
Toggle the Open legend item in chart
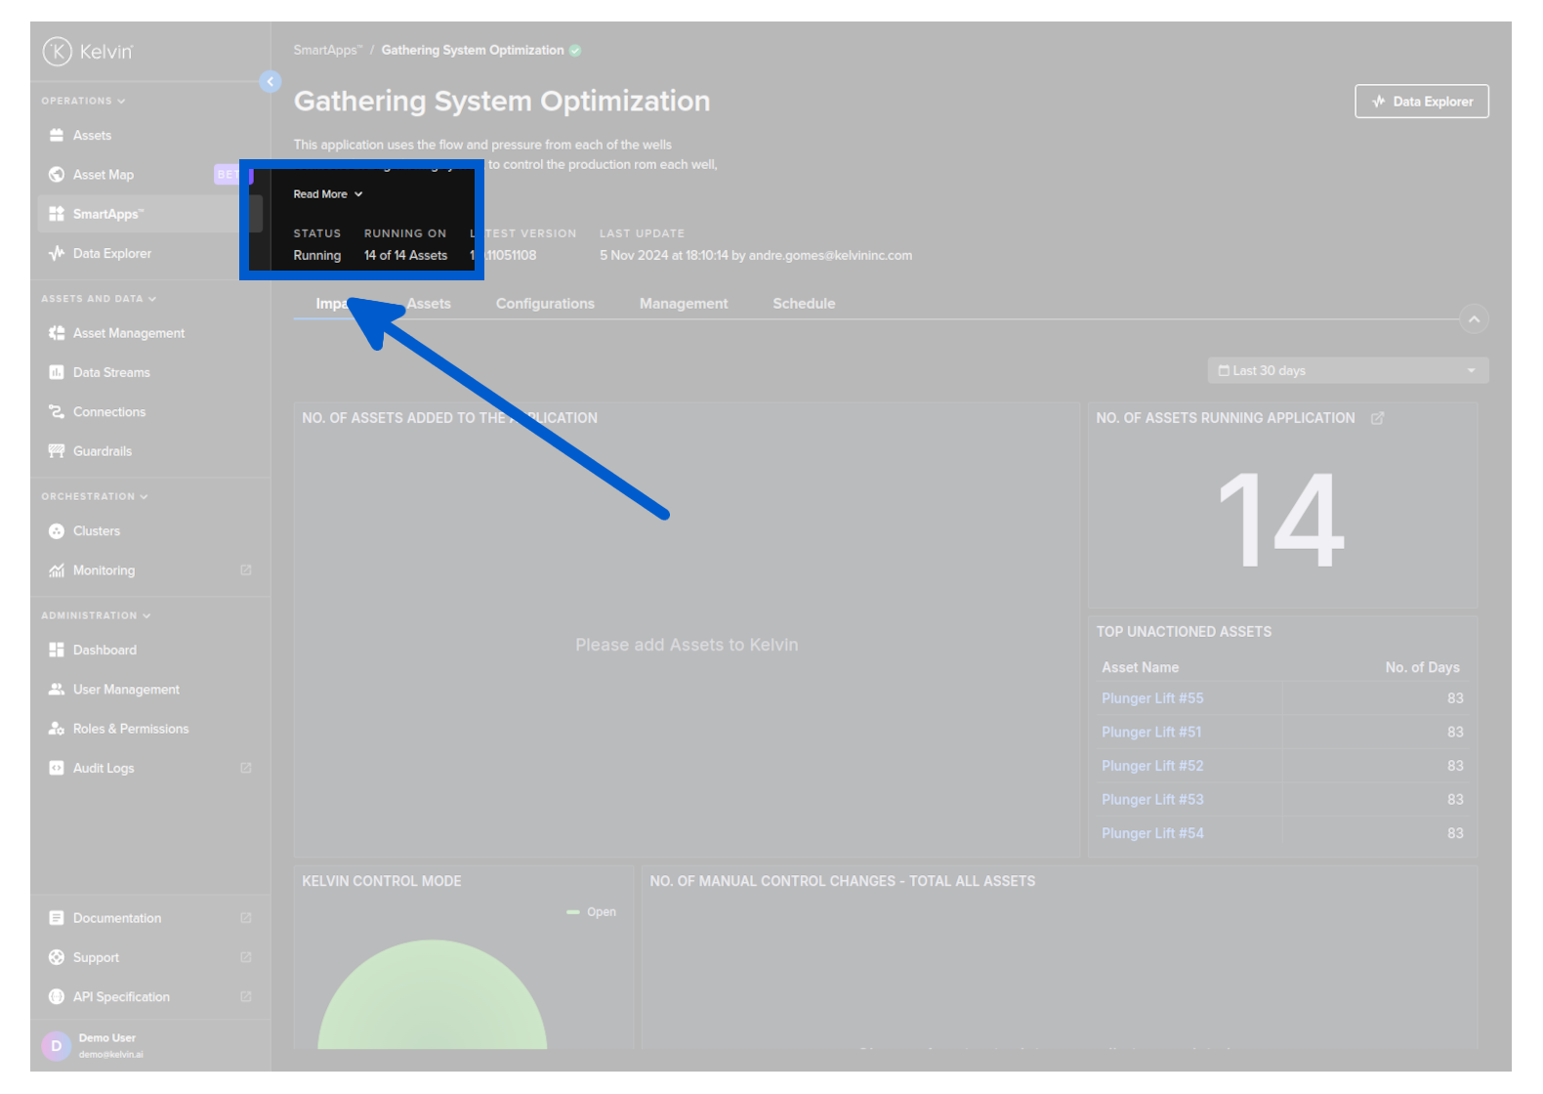[592, 912]
